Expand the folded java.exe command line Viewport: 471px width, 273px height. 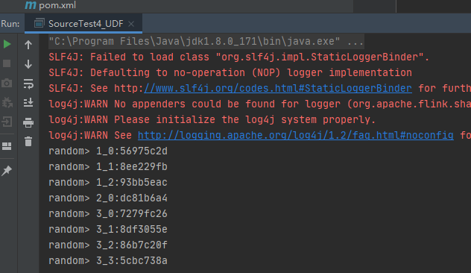(x=355, y=42)
